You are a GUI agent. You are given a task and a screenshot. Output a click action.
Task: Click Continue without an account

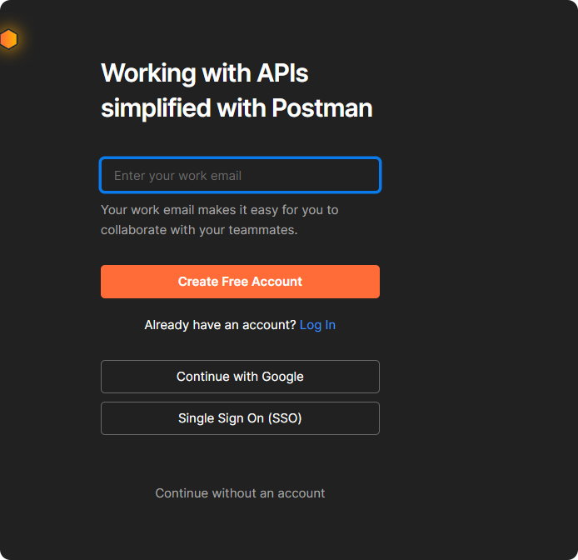pyautogui.click(x=240, y=493)
